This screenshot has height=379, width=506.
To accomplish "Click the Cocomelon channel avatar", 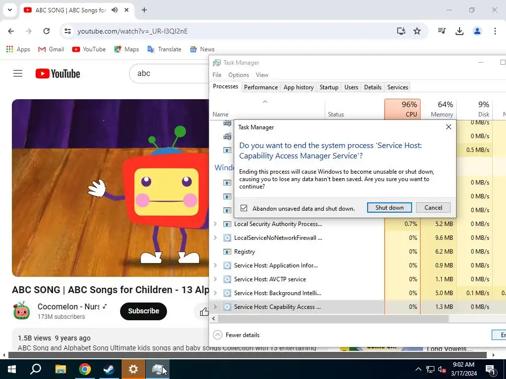I will tap(22, 311).
